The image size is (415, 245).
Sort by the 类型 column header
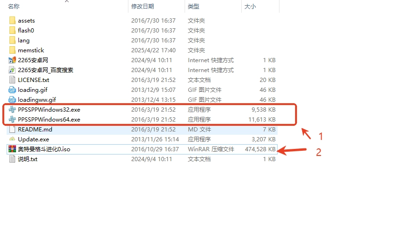click(194, 7)
